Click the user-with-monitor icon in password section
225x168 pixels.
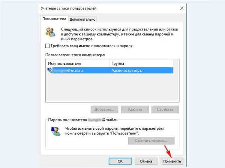pos(55,131)
